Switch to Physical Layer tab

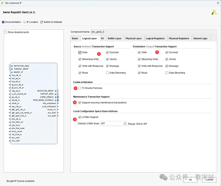pyautogui.click(x=134, y=38)
